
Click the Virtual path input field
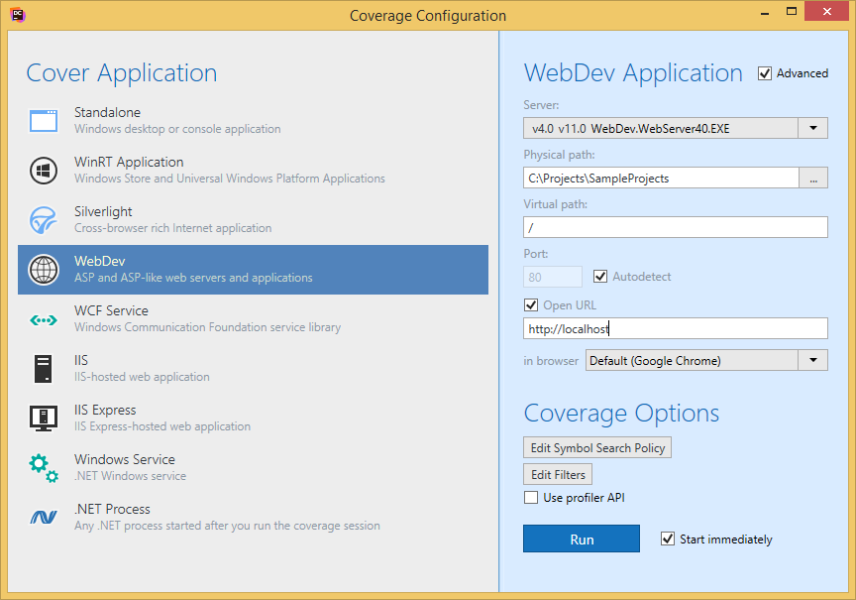(675, 227)
